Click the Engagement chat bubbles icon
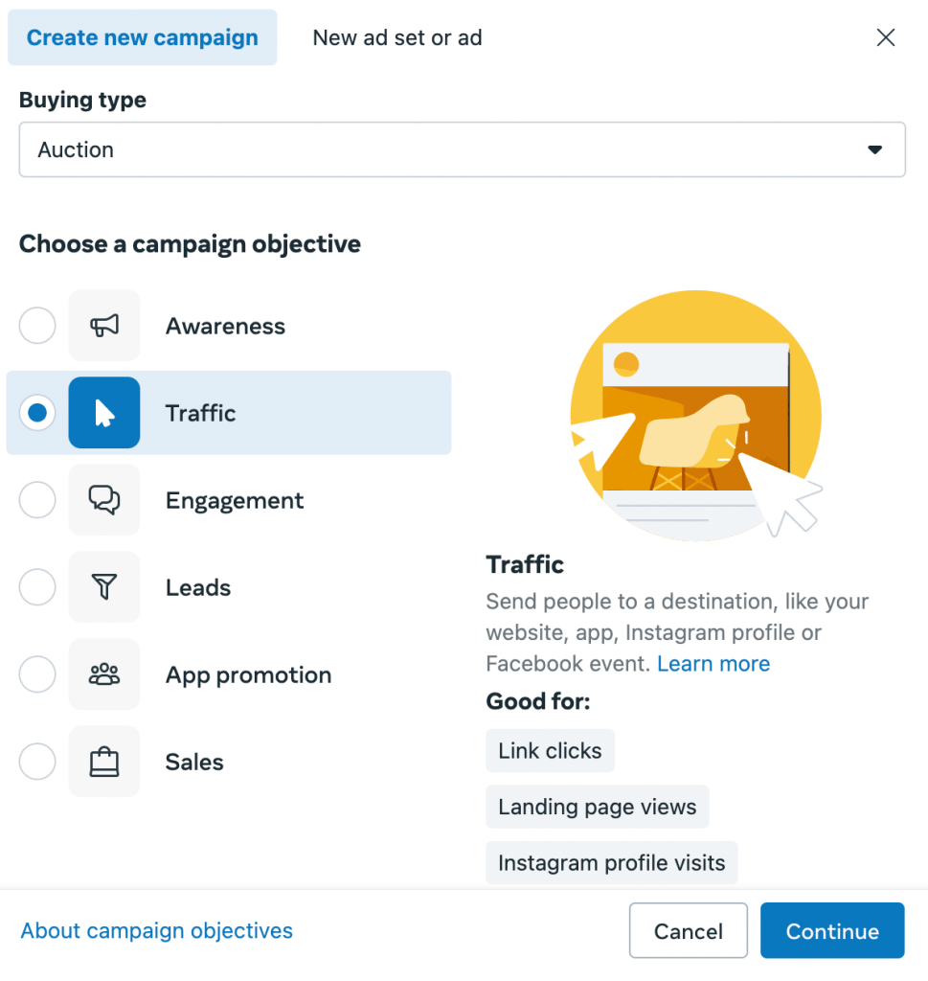This screenshot has width=928, height=981. click(x=104, y=500)
